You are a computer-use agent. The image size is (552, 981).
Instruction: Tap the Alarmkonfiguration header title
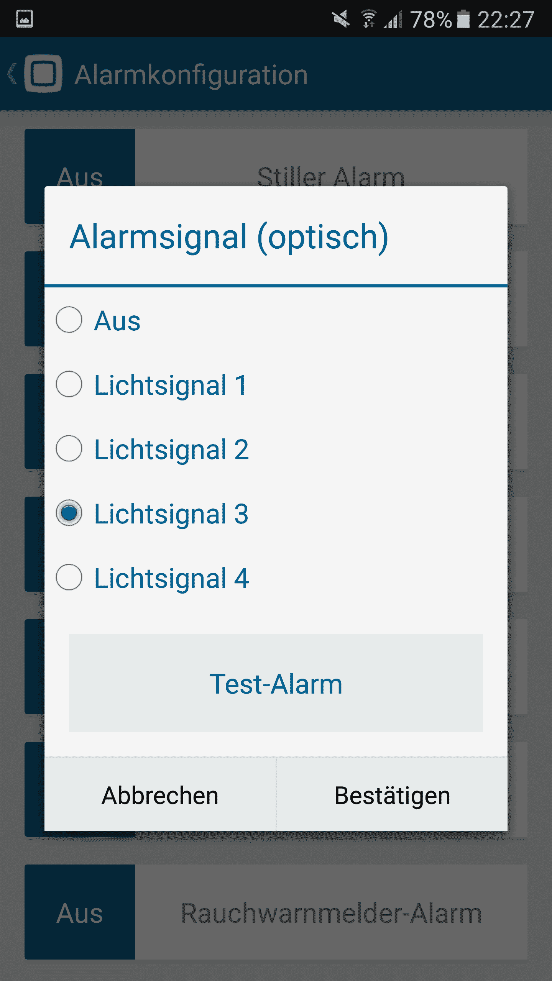tap(191, 74)
